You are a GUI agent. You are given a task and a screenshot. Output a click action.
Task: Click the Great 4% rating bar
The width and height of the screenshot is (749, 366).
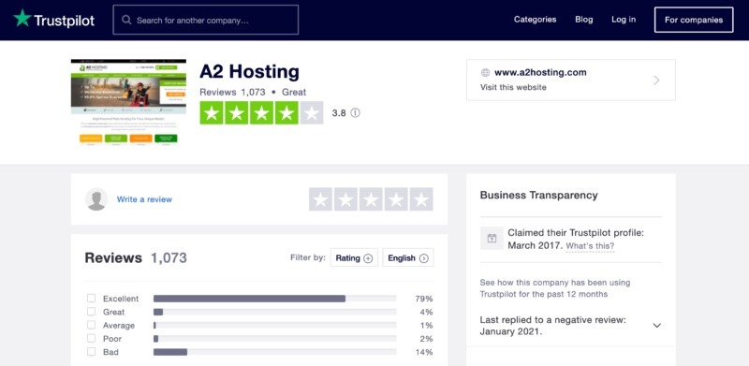[274, 312]
